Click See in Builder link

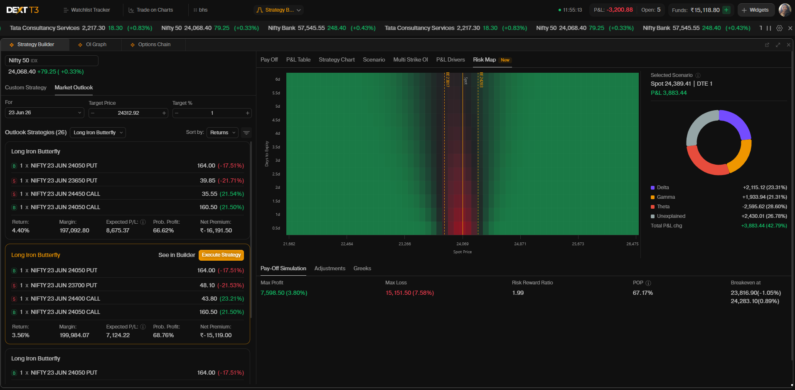tap(177, 255)
